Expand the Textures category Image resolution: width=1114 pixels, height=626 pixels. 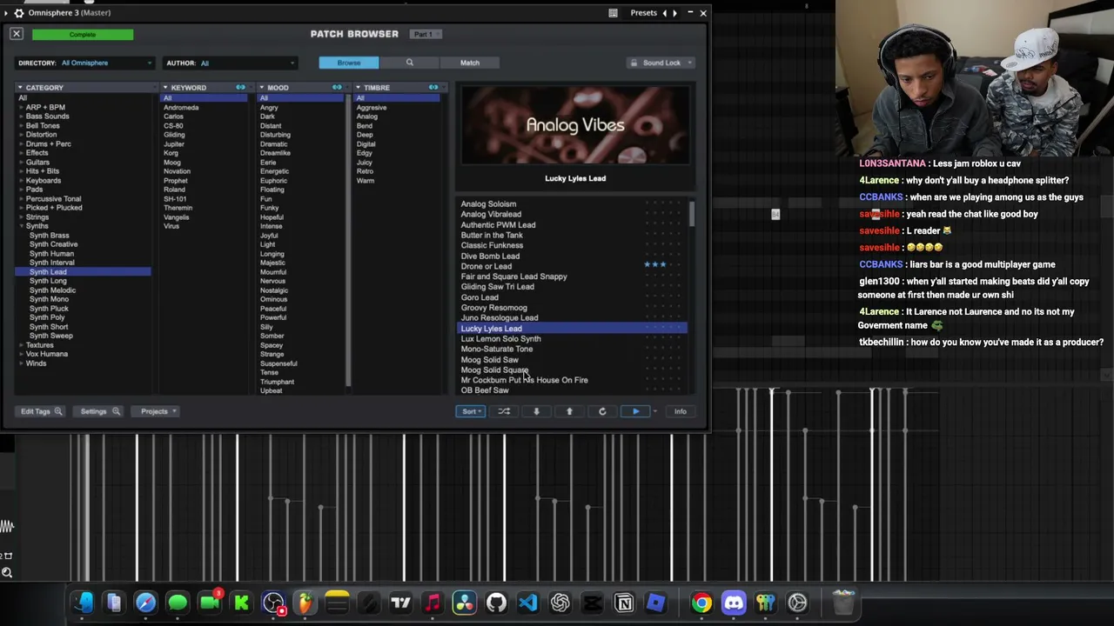tap(22, 345)
